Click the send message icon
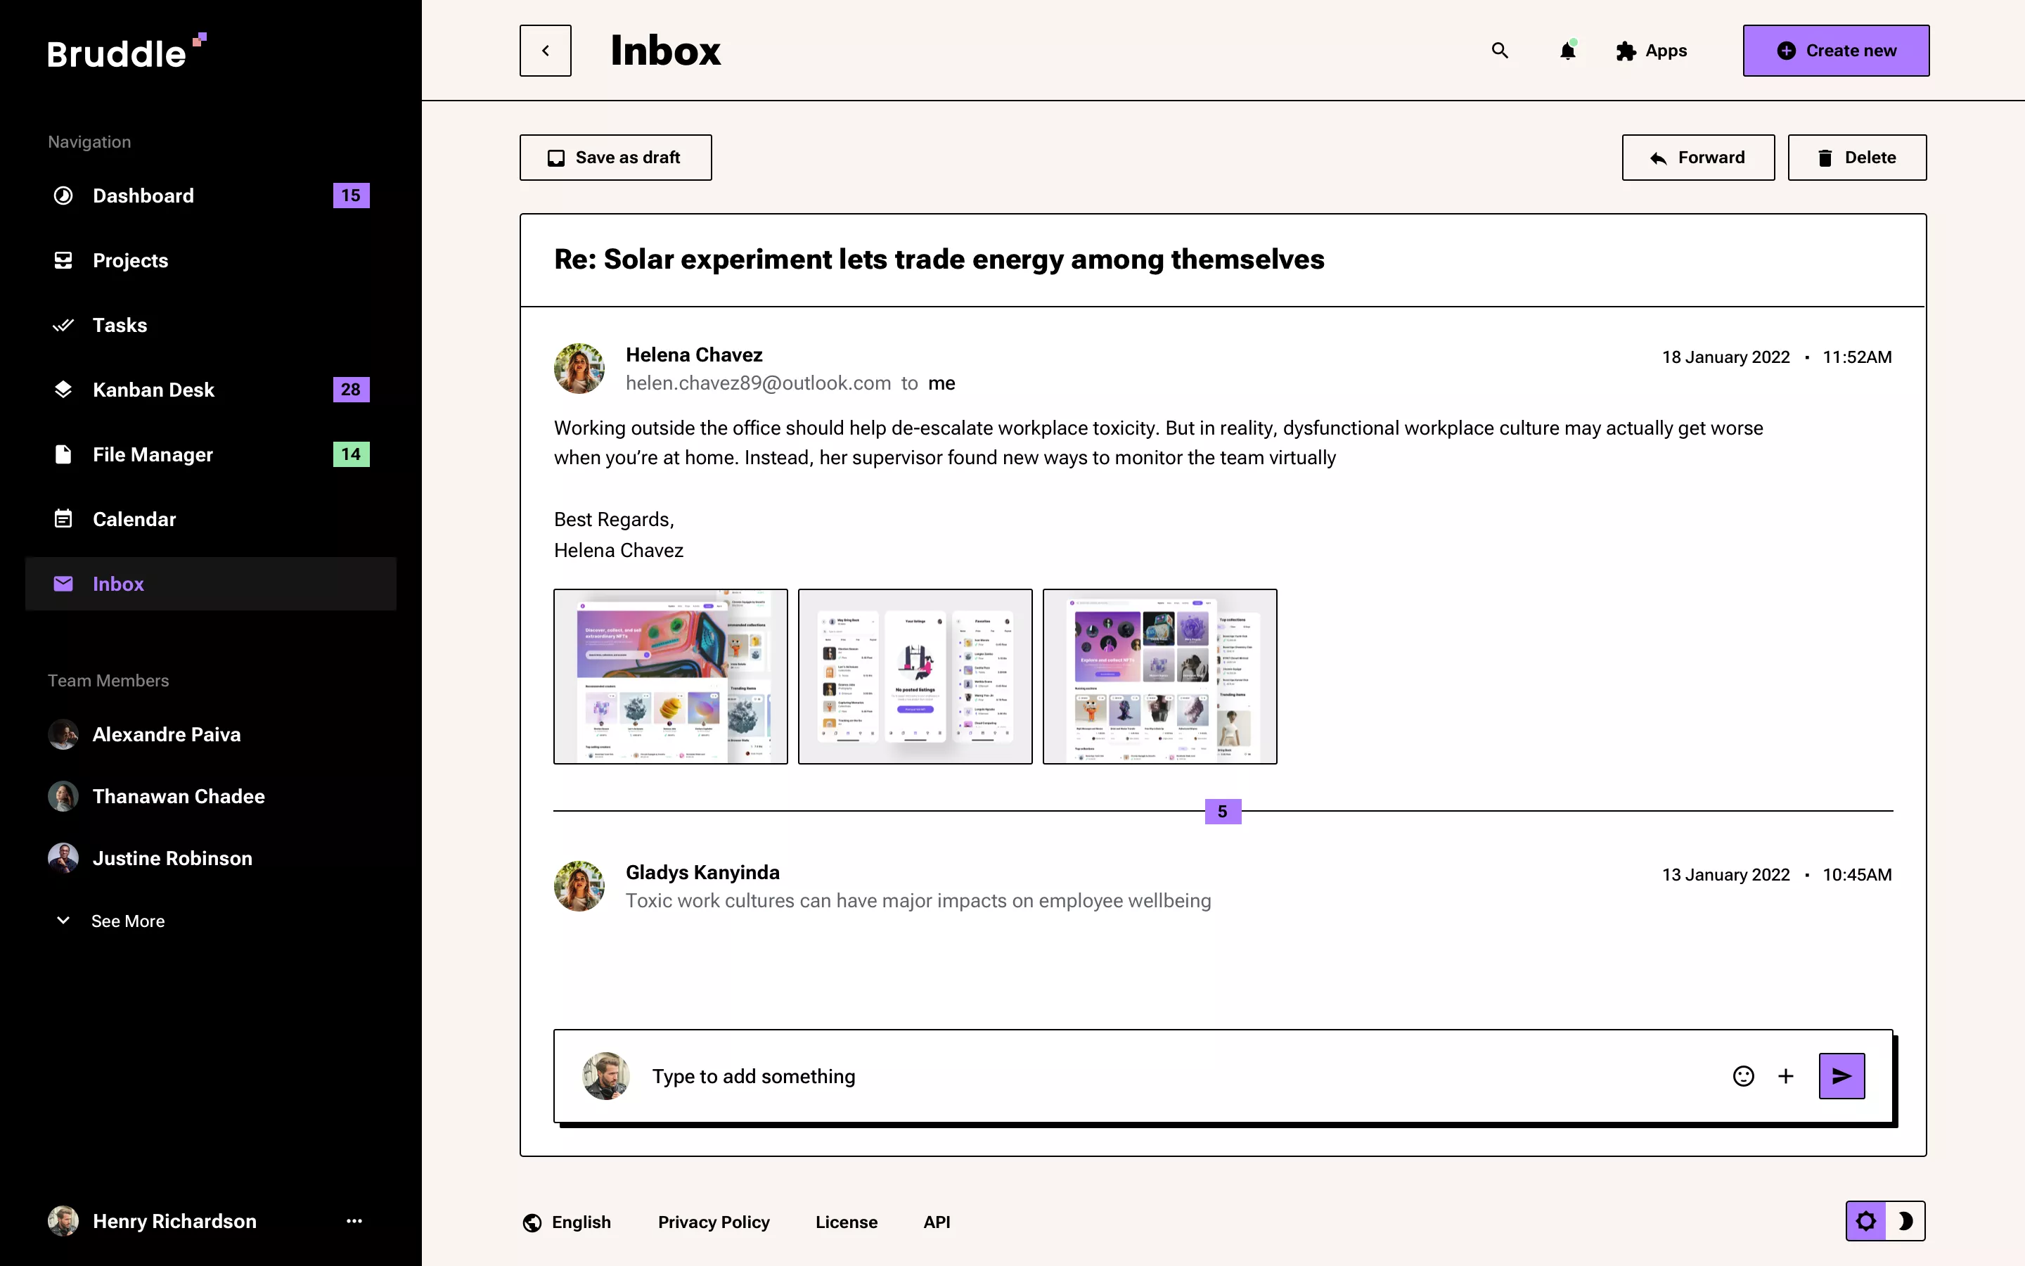The image size is (2025, 1266). (1840, 1076)
